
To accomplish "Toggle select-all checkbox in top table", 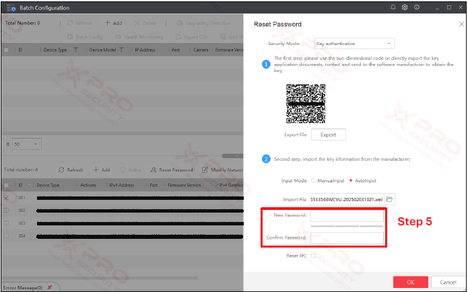I will click(6, 50).
